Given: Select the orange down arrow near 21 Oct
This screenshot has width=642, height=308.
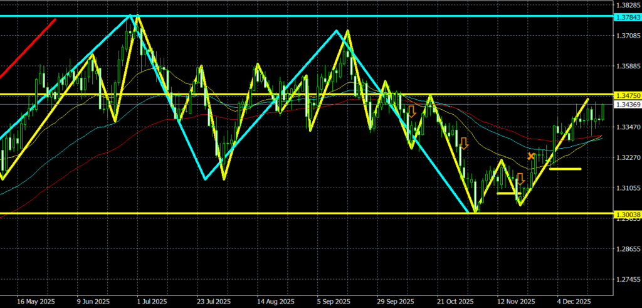Looking at the screenshot, I should (x=463, y=143).
